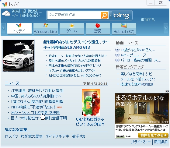This screenshot has height=148, width=170.
Task: Click the わが家の歴史 keyword
Action: (32, 136)
